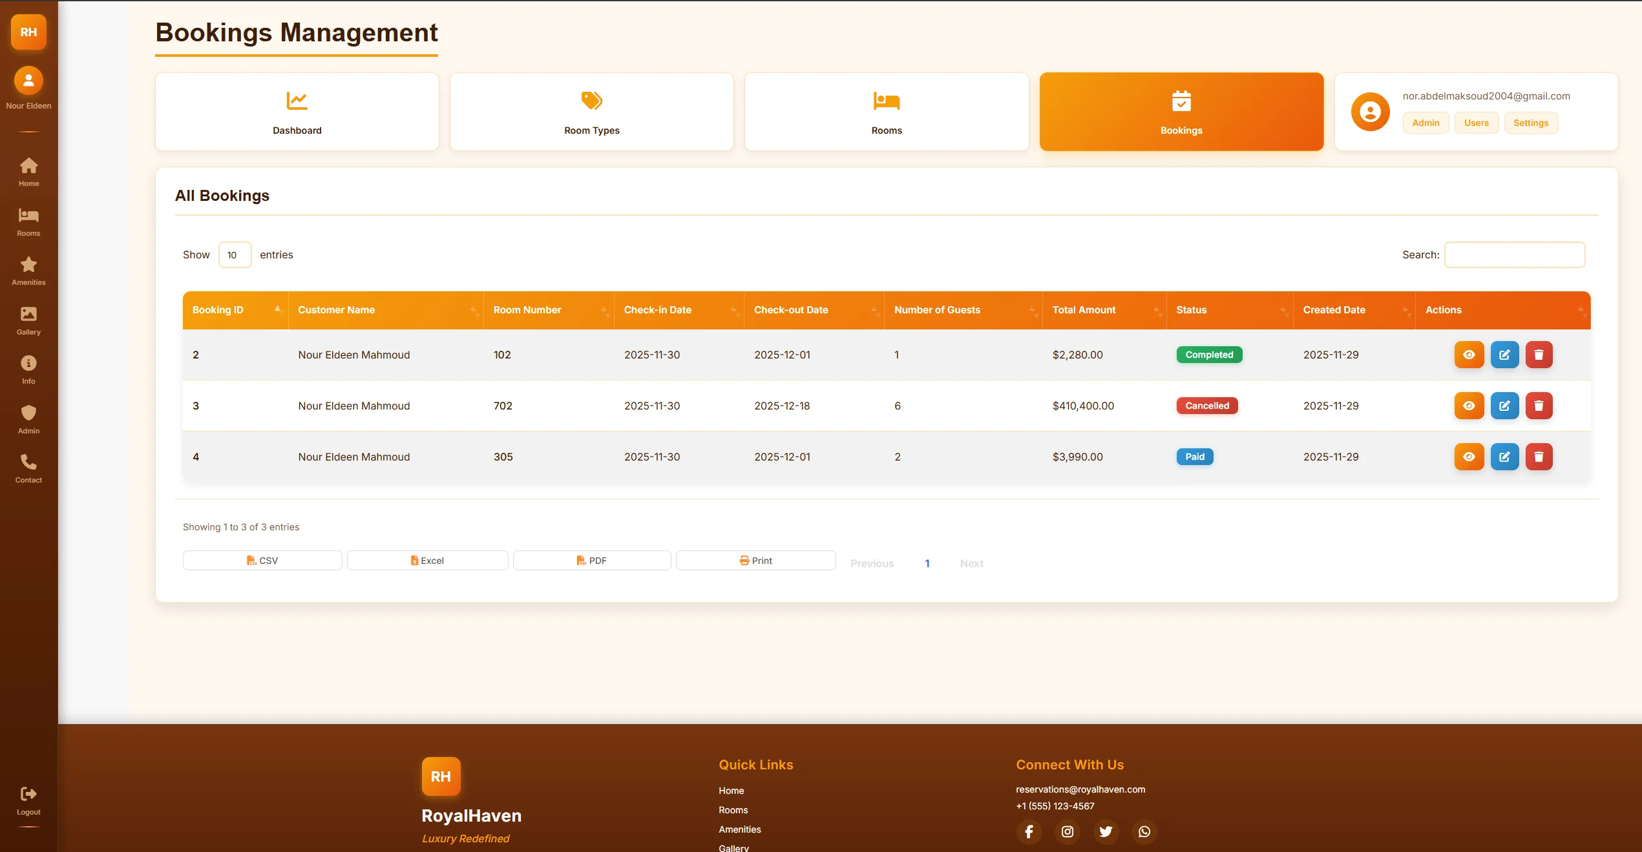Open the Instagram social icon
This screenshot has height=852, width=1642.
point(1068,831)
